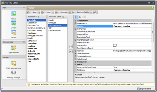157x92 pixels.
Task: Collapse the Main navigation group
Action: point(24,8)
